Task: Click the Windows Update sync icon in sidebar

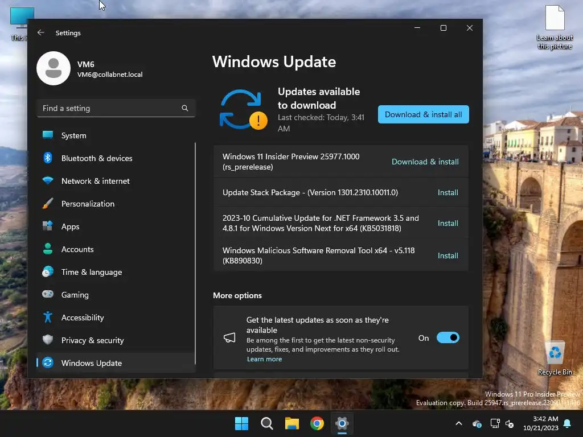Action: [48, 362]
